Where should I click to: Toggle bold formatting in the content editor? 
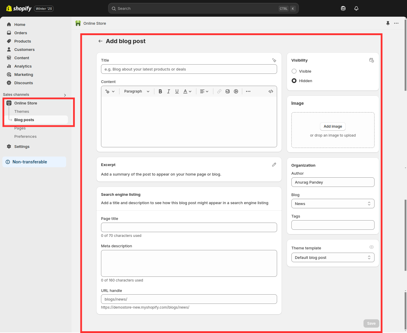(x=160, y=91)
